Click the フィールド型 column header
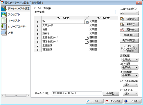Screen dimensions: 143x105 [103, 18]
